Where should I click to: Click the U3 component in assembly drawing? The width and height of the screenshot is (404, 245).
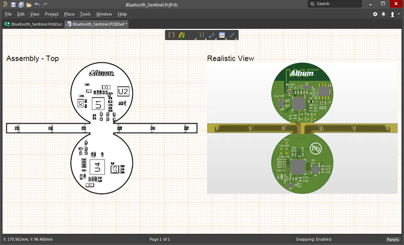[114, 170]
